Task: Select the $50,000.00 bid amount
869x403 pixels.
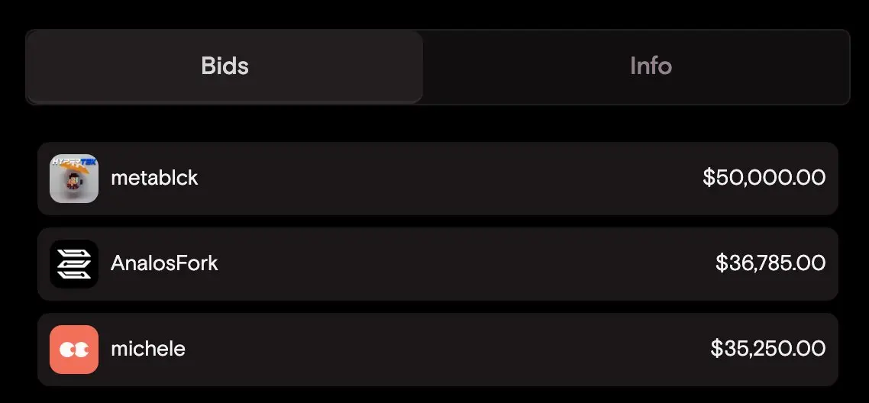Action: [764, 178]
